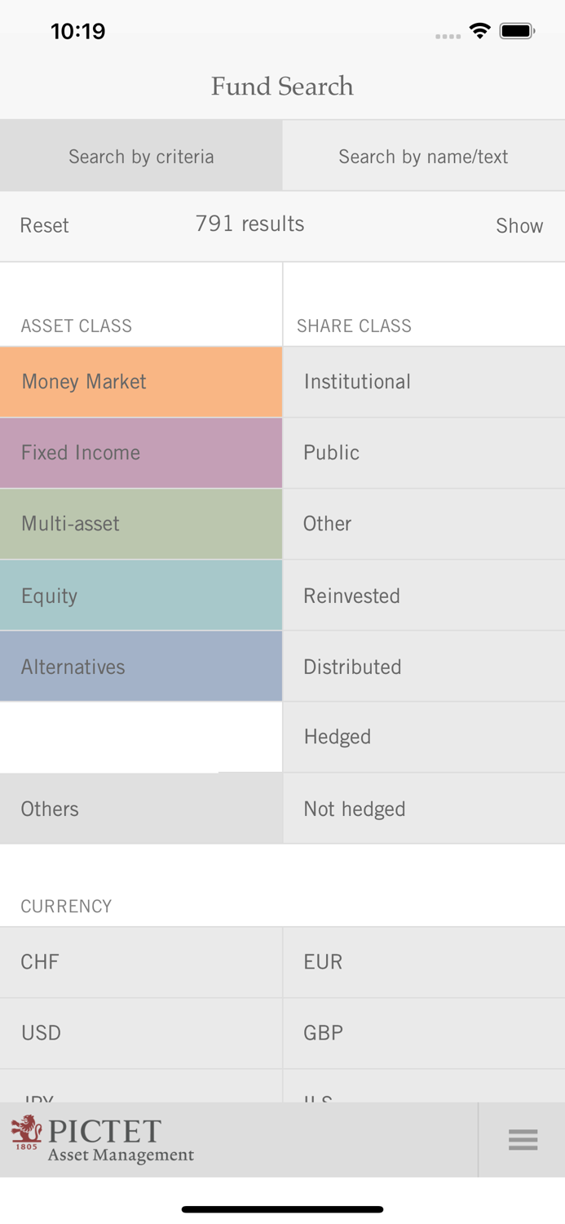Show the 791 results
This screenshot has width=565, height=1224.
tap(519, 225)
